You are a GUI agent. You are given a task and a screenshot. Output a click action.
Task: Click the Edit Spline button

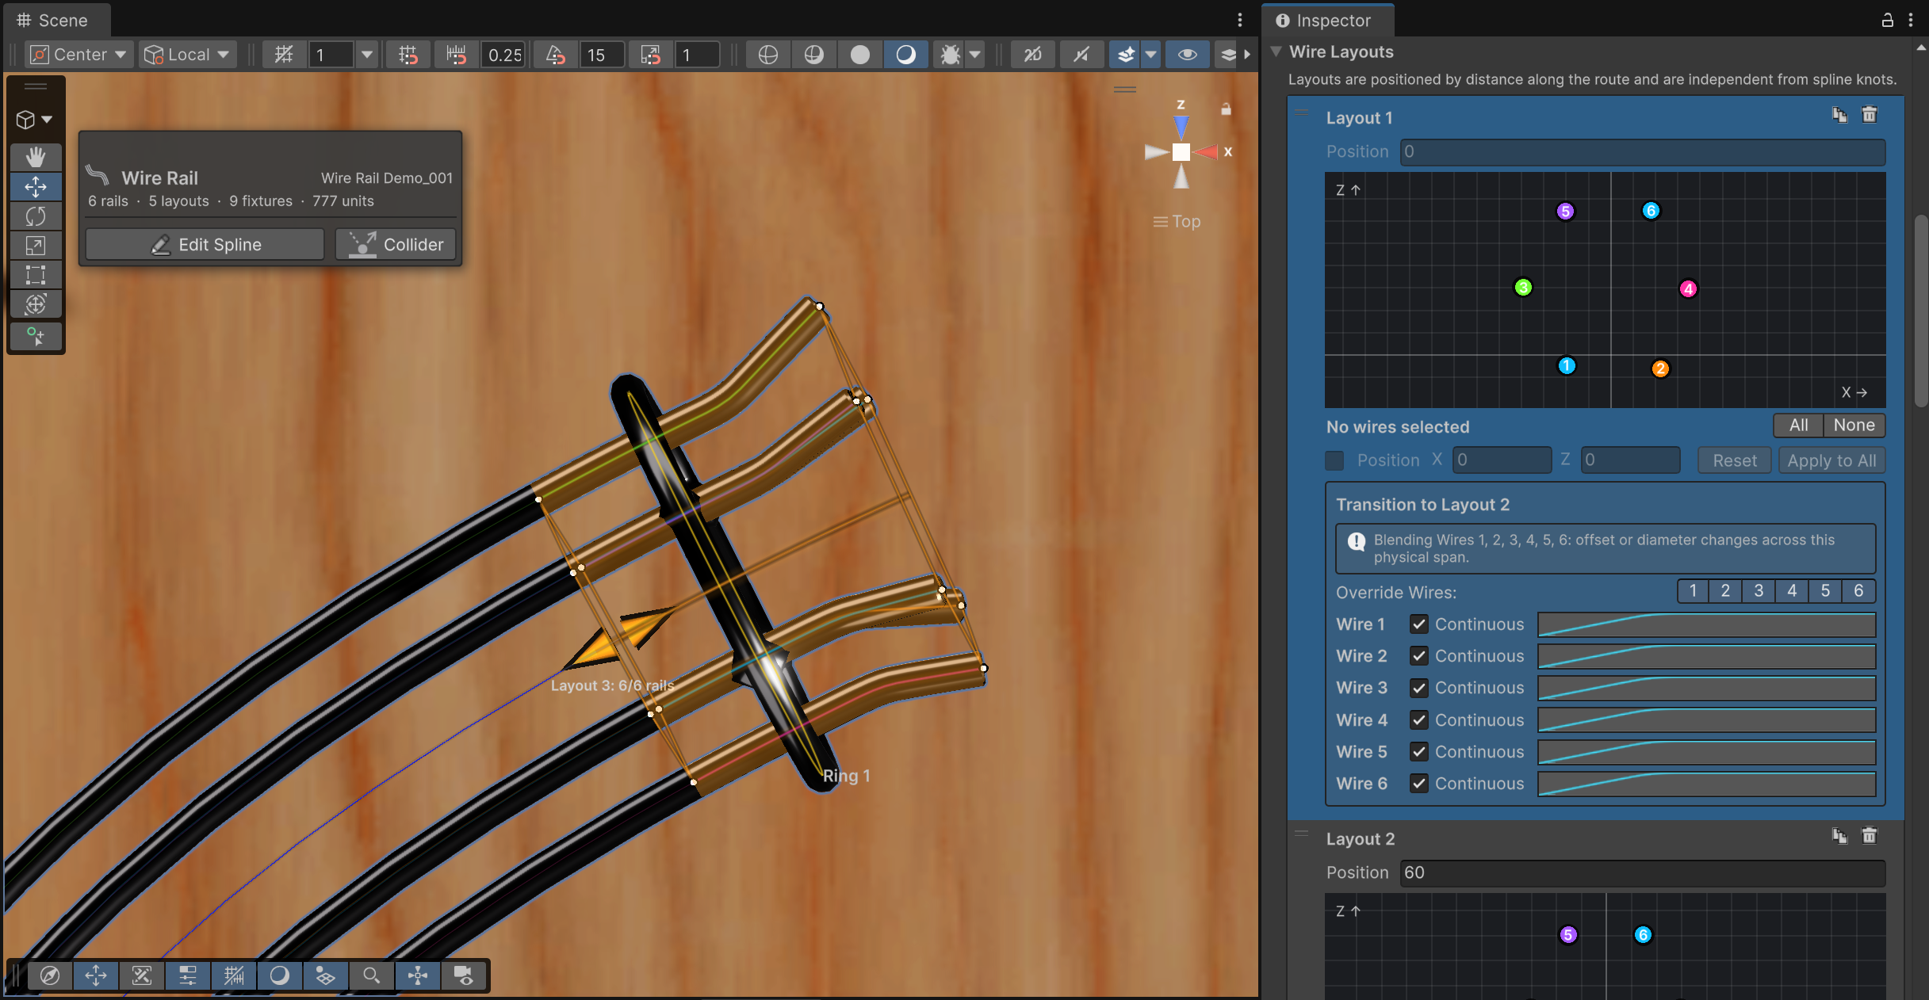pos(205,245)
